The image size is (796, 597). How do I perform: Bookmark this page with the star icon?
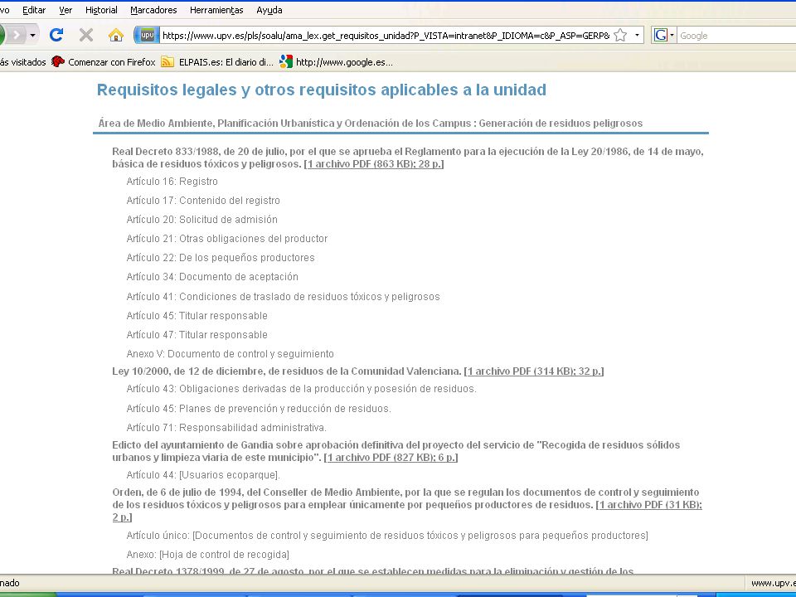pos(620,35)
